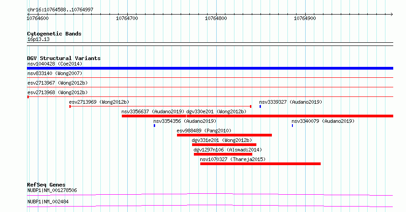Select nsv1070327 (Thareja2015) label

233,159
